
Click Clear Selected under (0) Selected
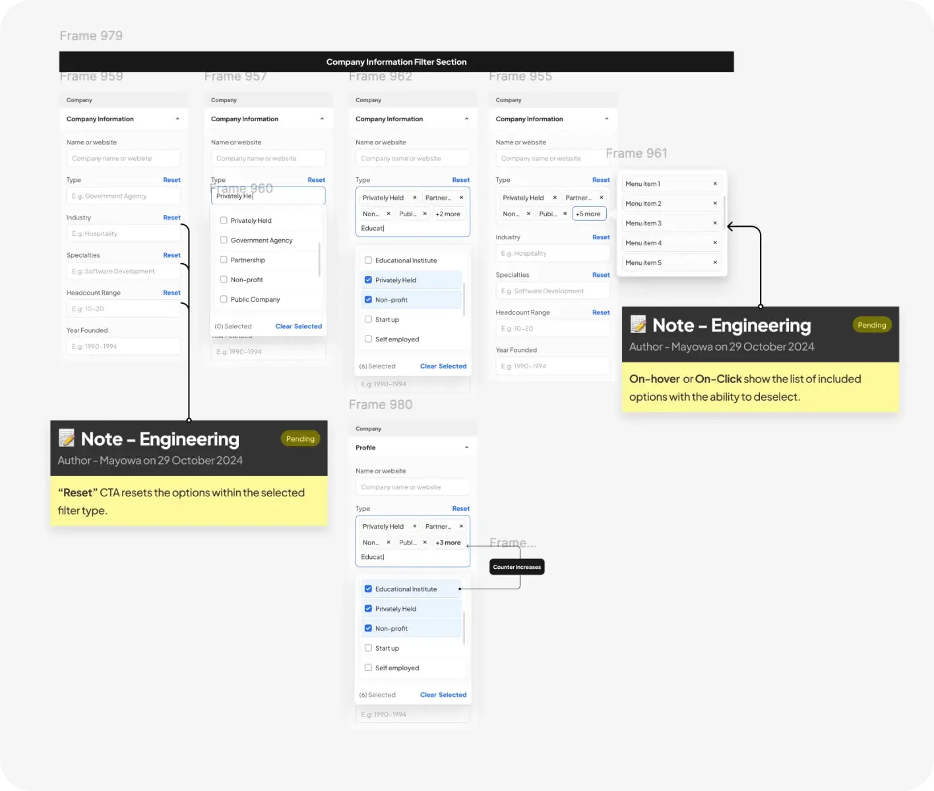tap(299, 326)
